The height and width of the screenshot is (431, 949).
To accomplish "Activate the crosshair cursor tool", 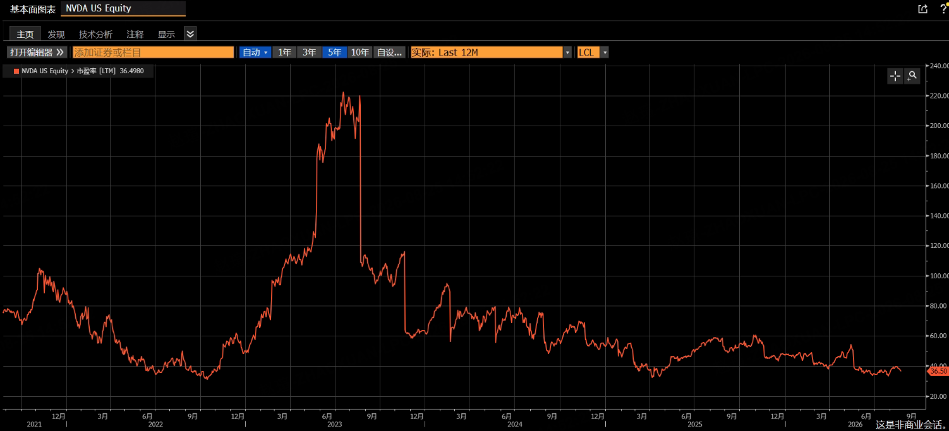I will [895, 76].
